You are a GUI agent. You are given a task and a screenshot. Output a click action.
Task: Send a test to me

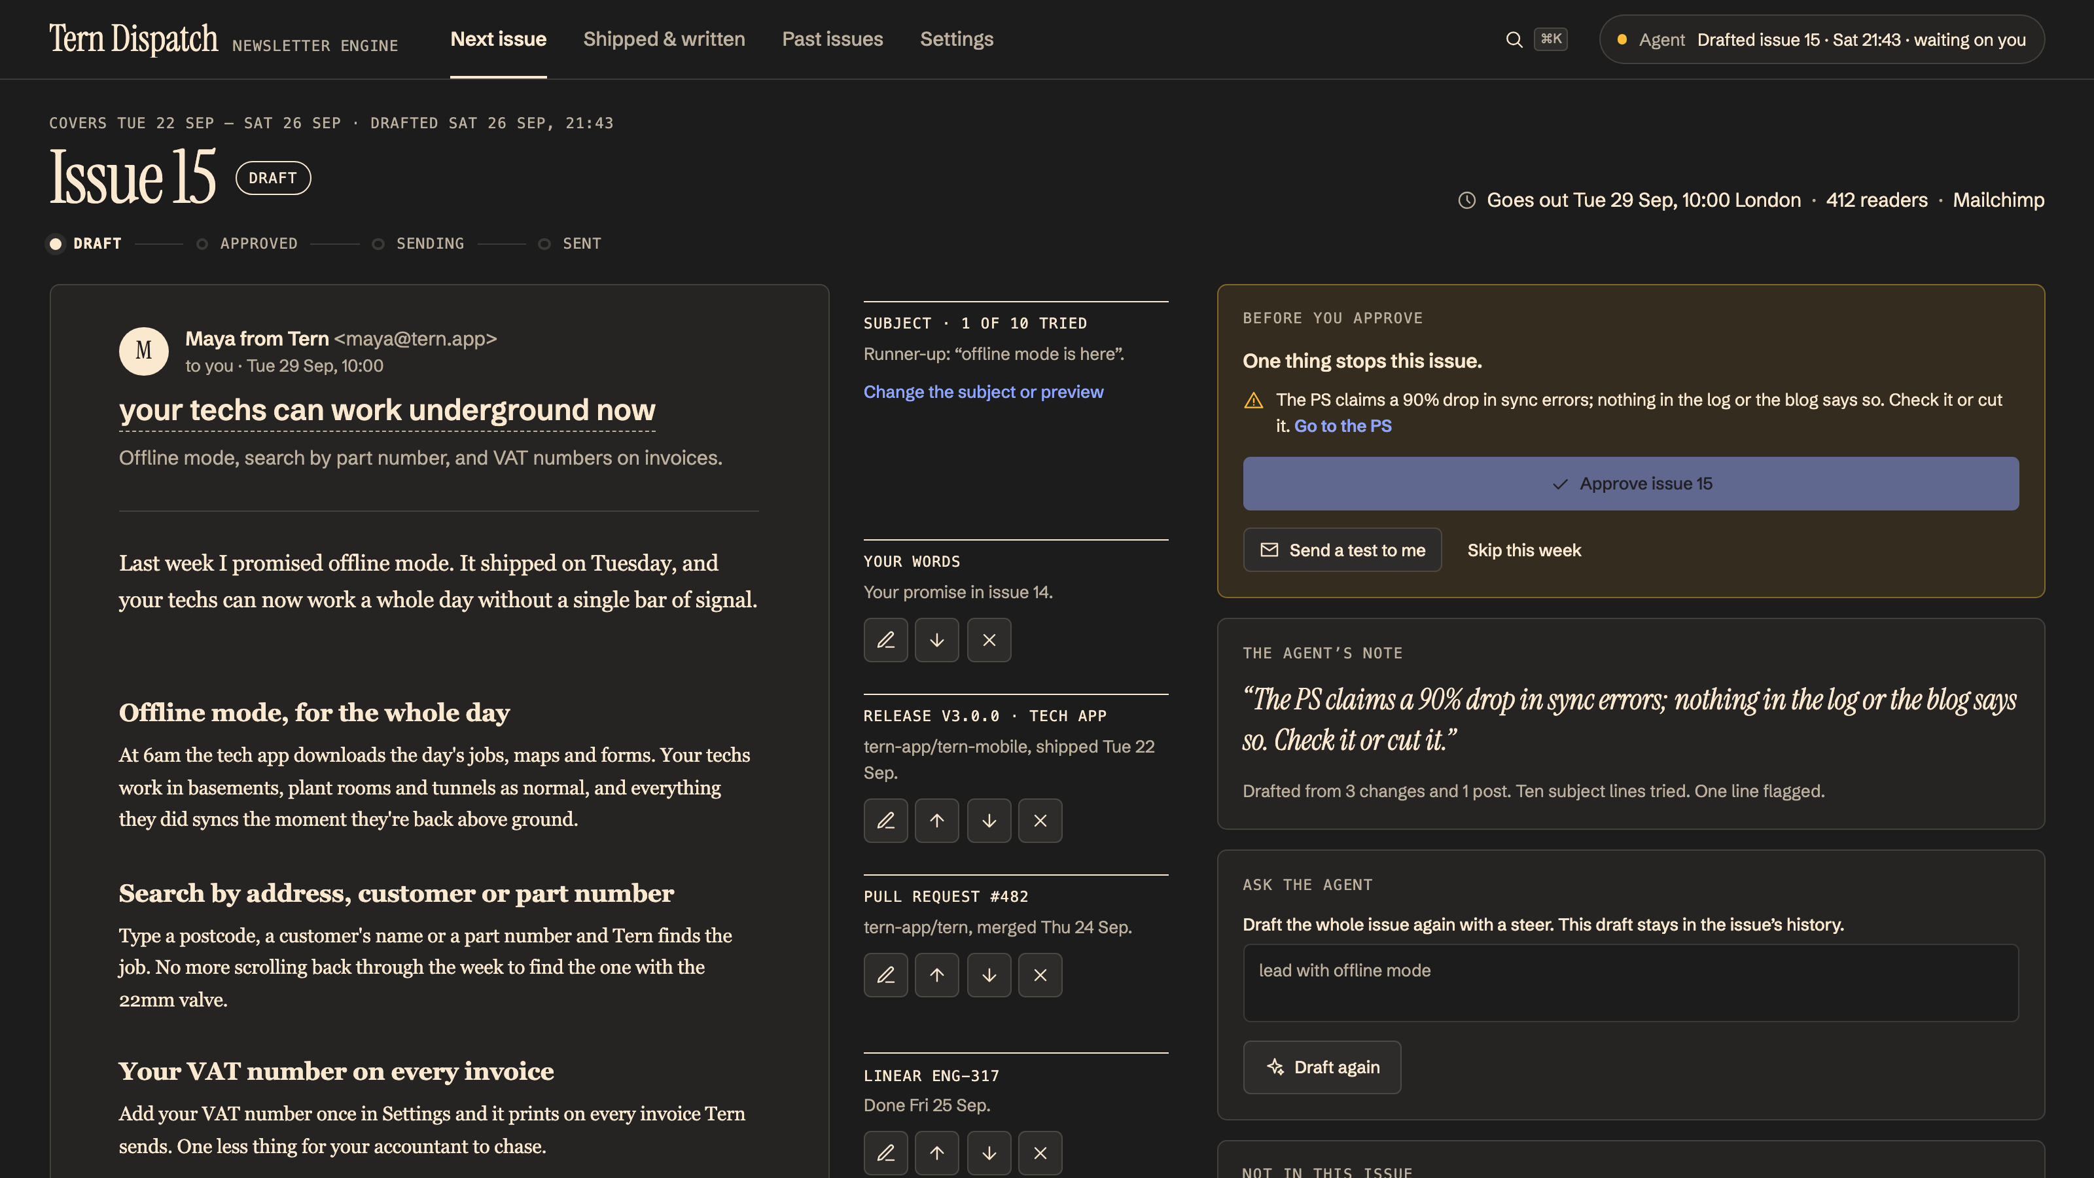coord(1341,550)
